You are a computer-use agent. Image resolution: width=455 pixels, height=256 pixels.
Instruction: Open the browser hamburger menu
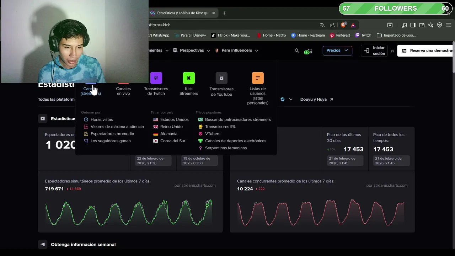[x=449, y=25]
